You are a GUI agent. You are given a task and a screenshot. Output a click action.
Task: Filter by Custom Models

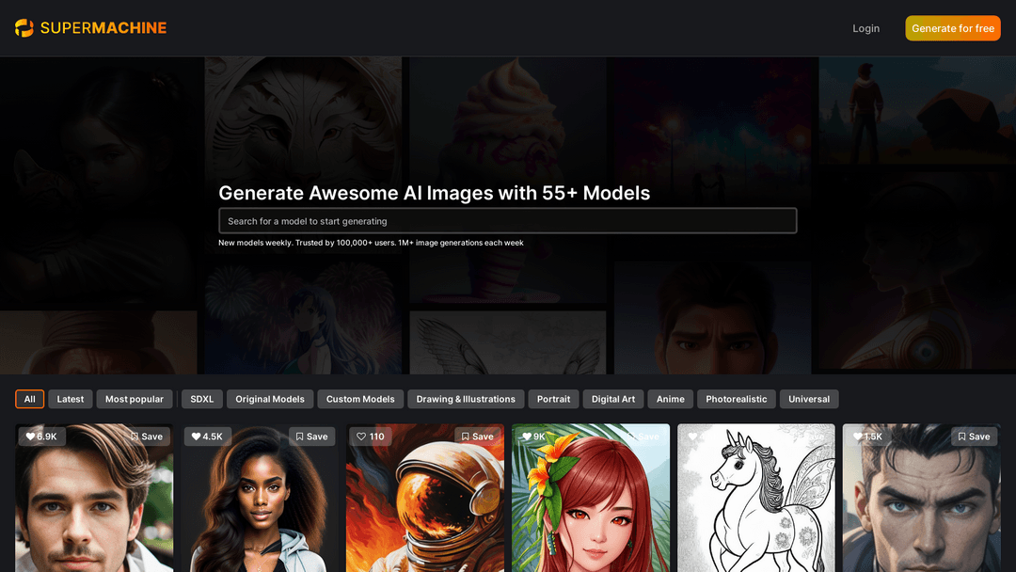(x=360, y=399)
